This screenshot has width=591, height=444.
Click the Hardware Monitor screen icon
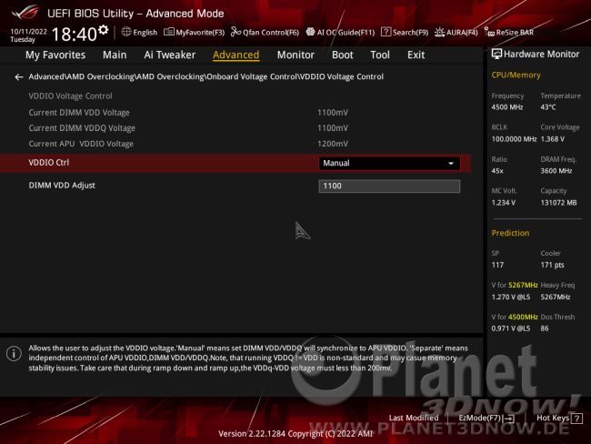click(x=496, y=54)
